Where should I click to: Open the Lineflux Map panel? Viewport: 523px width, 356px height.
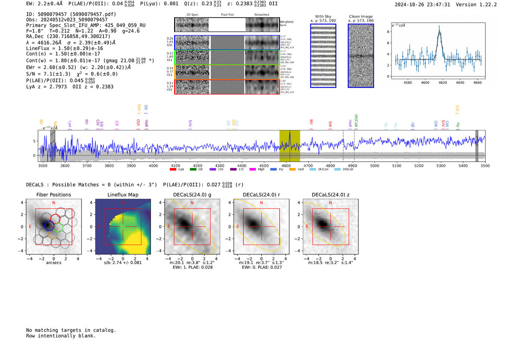click(123, 226)
